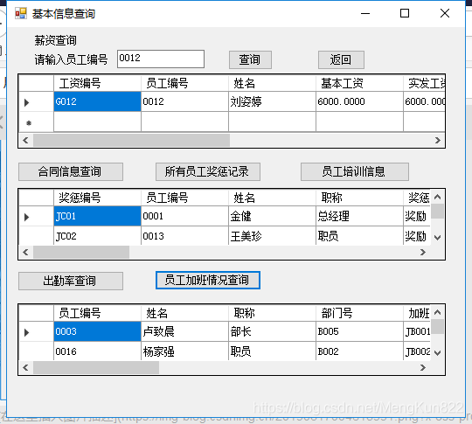Show 所有员工奖惩记录 records

coord(208,171)
